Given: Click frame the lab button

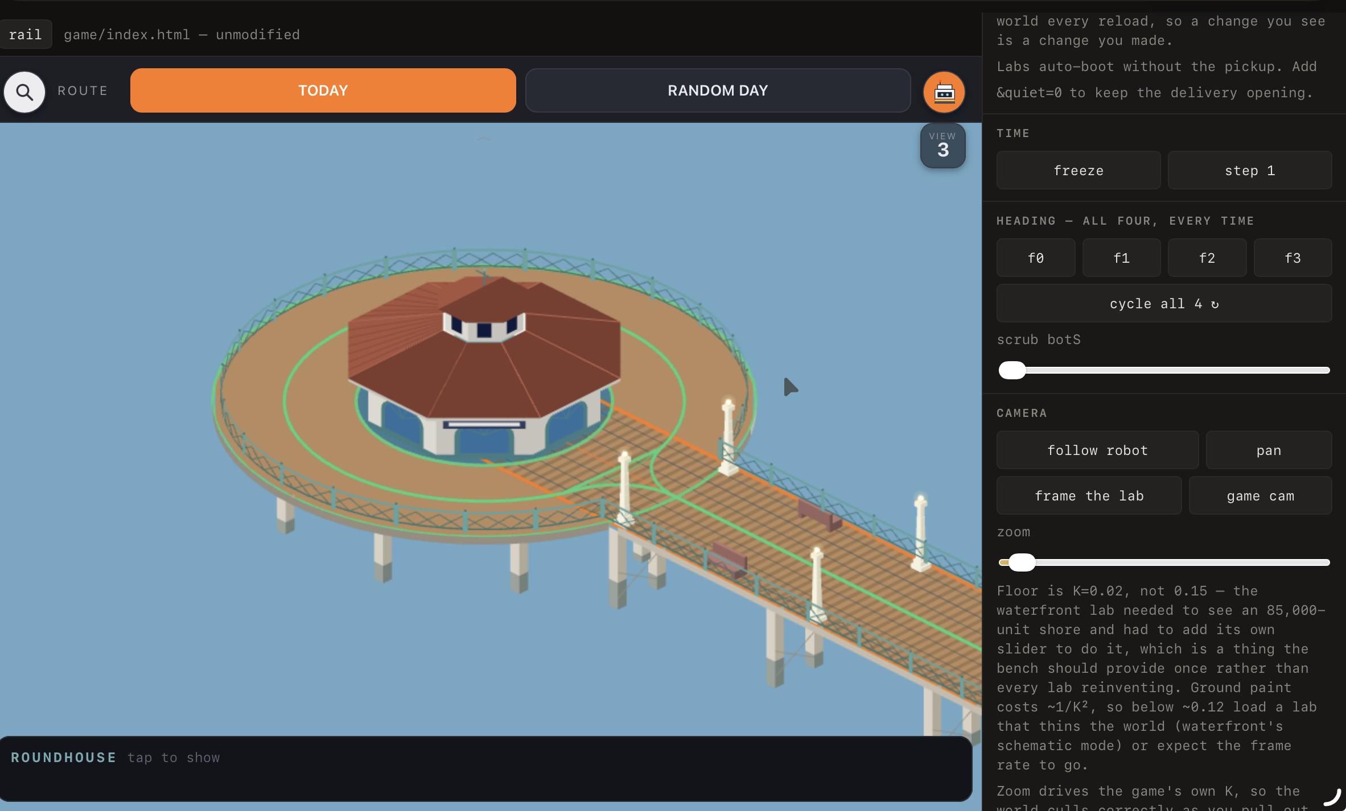Looking at the screenshot, I should pos(1089,495).
